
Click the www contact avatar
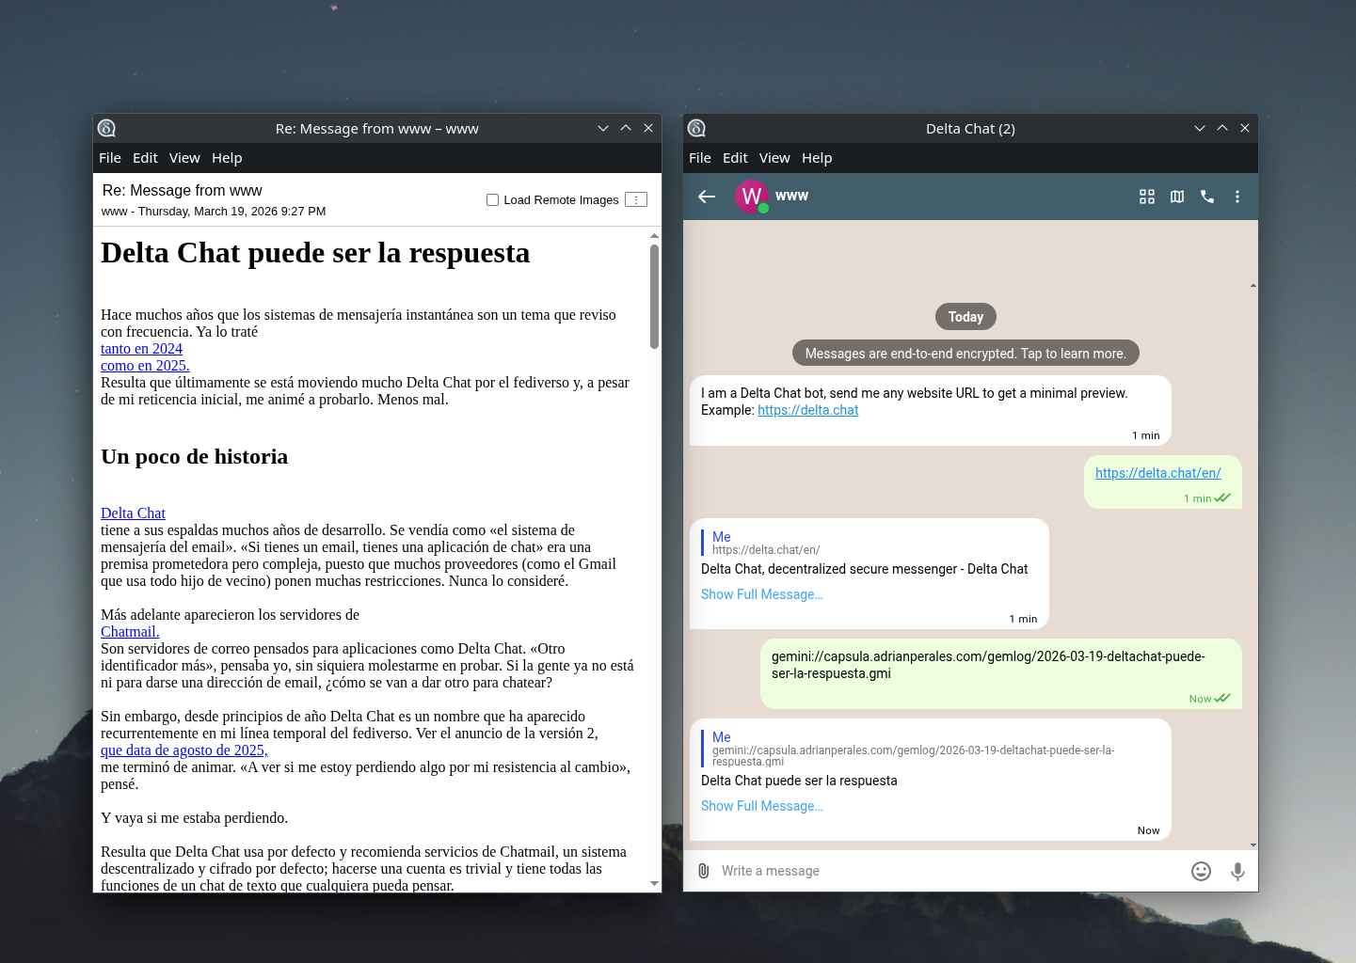tap(751, 197)
